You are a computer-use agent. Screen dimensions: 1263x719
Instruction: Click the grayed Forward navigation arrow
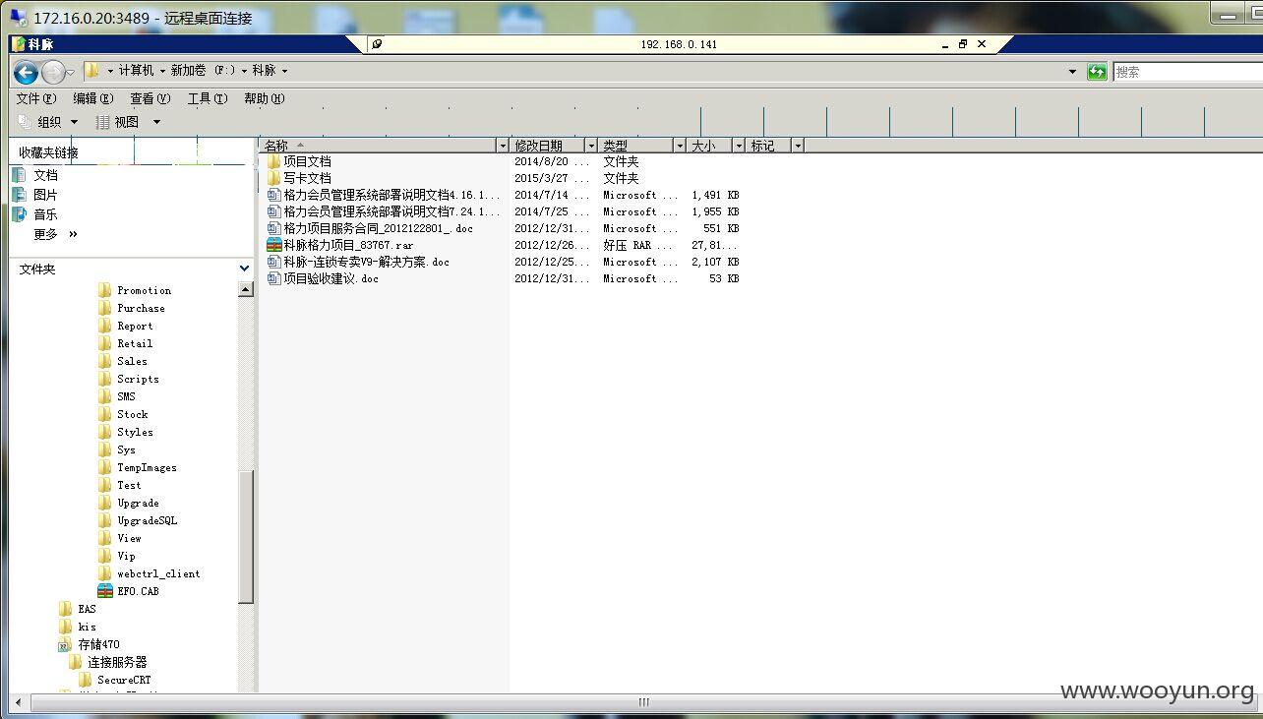[53, 72]
